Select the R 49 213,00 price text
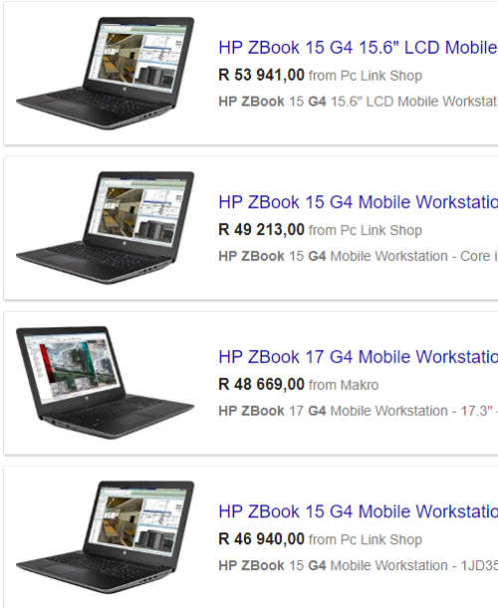 pyautogui.click(x=261, y=230)
